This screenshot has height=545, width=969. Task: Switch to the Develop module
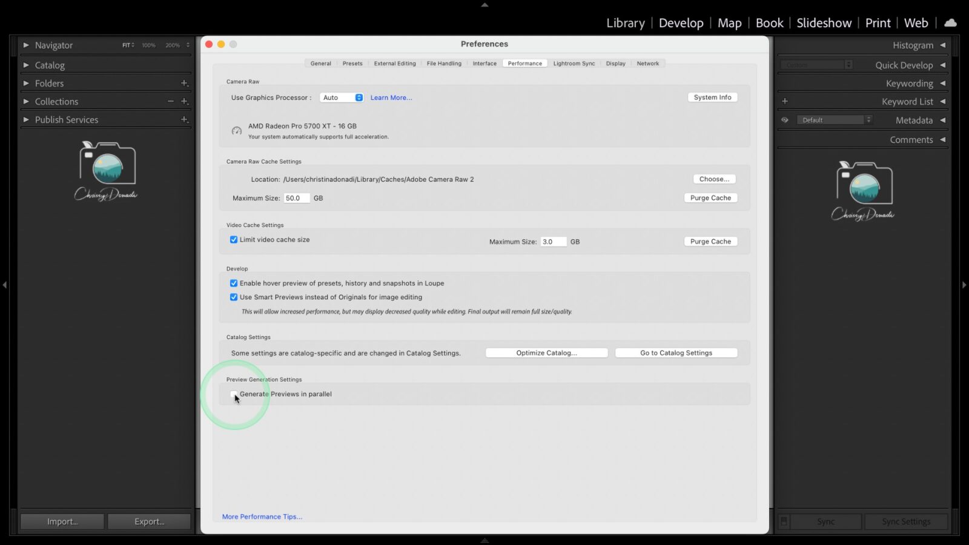[x=681, y=22]
